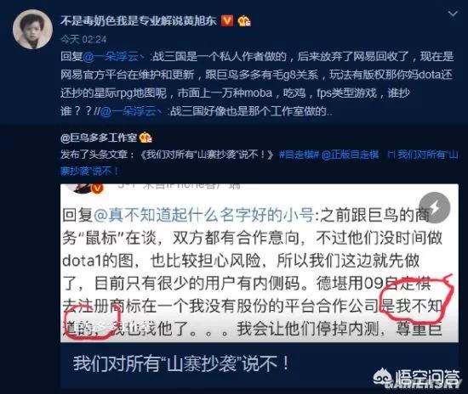Open the #自走棋# hashtag topic

click(x=299, y=155)
